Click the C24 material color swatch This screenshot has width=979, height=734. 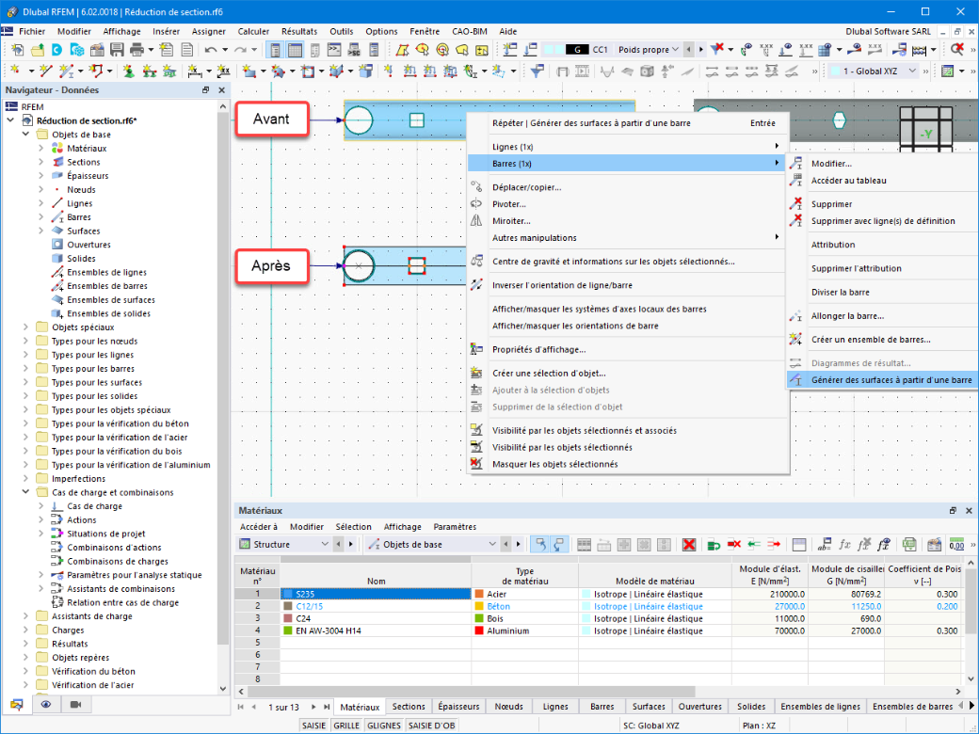coord(288,618)
